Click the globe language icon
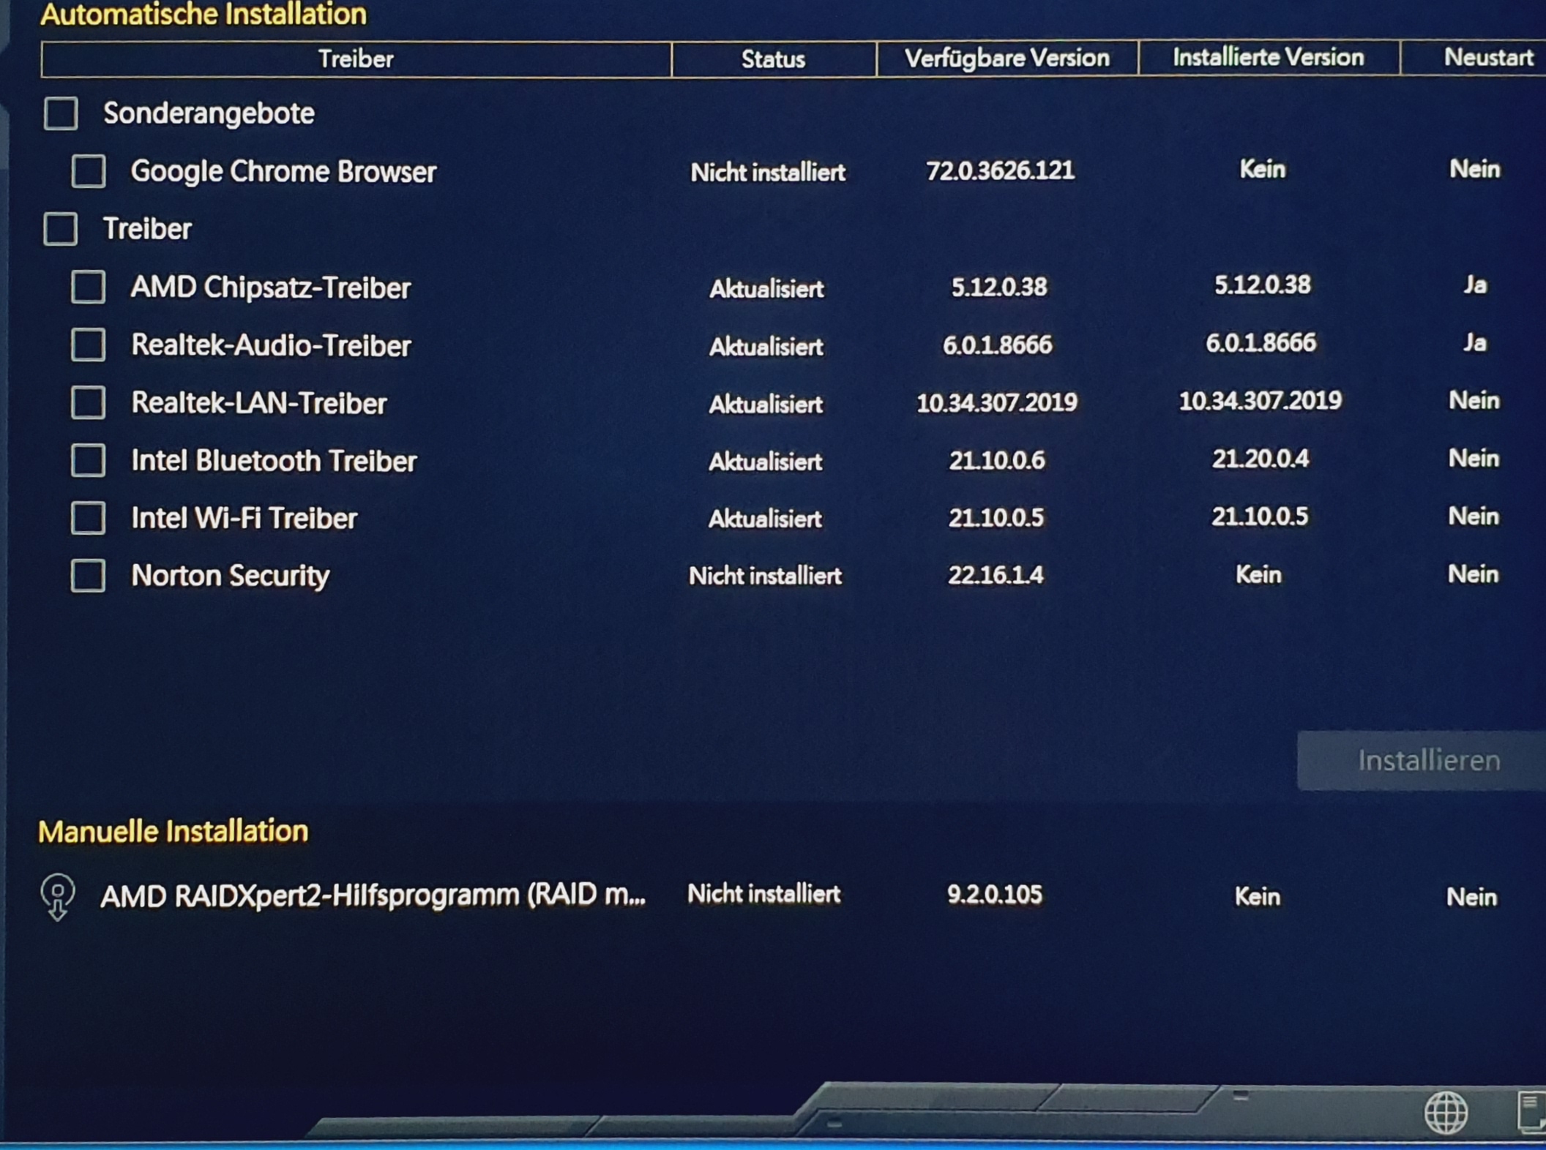1546x1150 pixels. [1445, 1112]
